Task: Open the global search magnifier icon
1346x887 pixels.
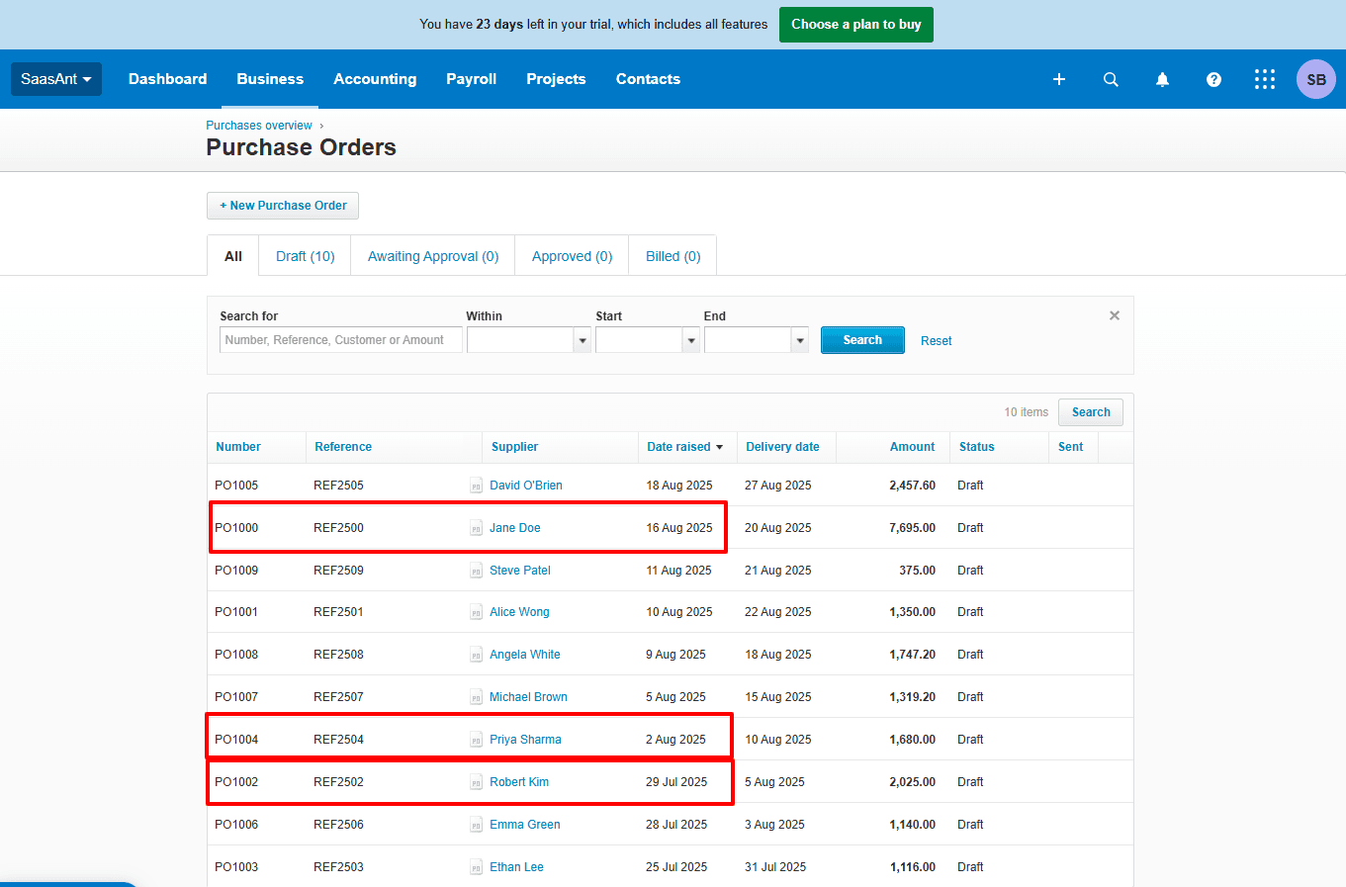Action: click(1111, 79)
